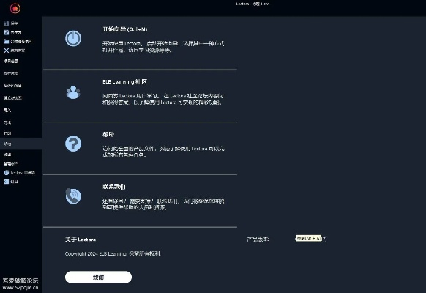426x293 pixels.
Task: Click the 产品版本 label
Action: tap(258, 240)
